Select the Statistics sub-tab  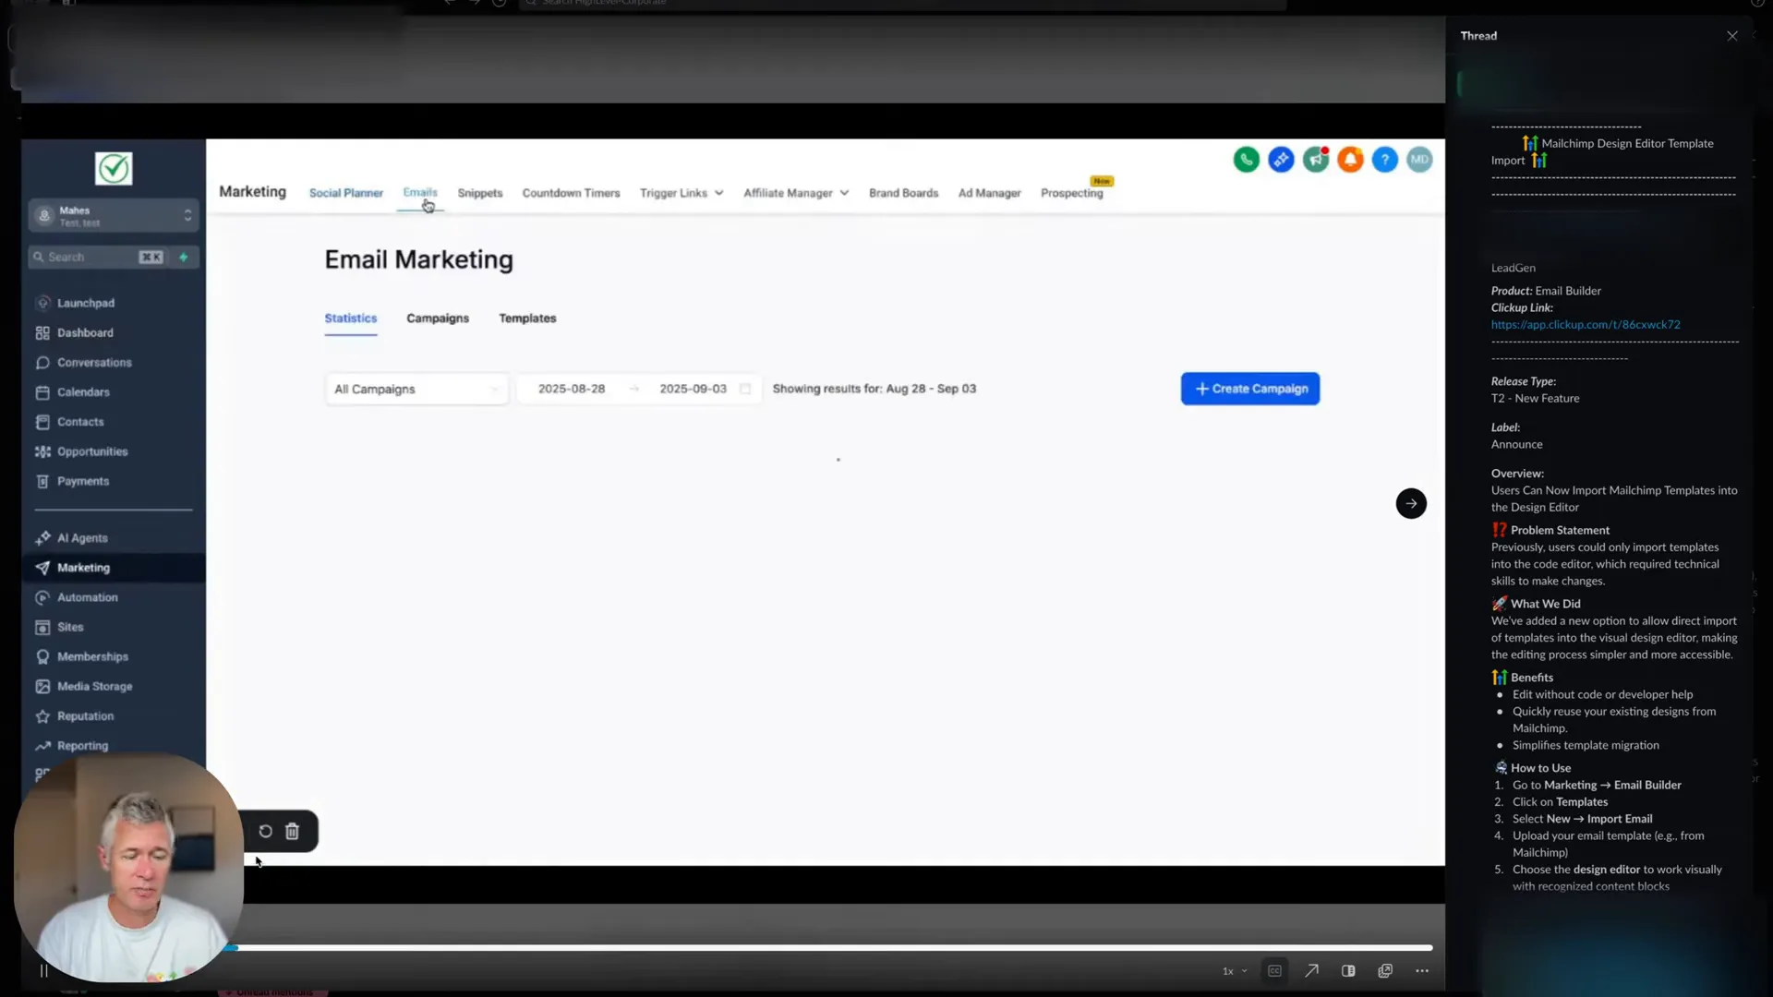click(x=350, y=318)
